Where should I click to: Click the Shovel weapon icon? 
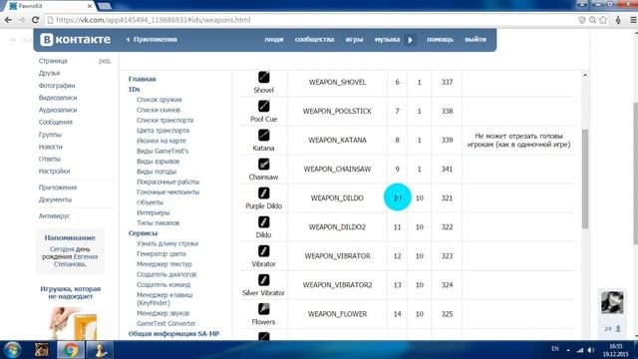[263, 77]
